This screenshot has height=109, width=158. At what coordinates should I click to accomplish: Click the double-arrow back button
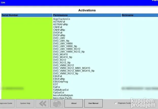tap(42, 103)
